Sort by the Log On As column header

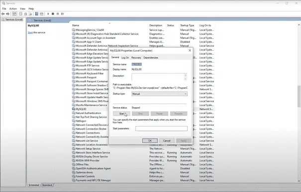pyautogui.click(x=206, y=25)
